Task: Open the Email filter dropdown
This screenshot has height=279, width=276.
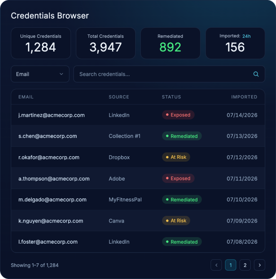Action: point(40,74)
